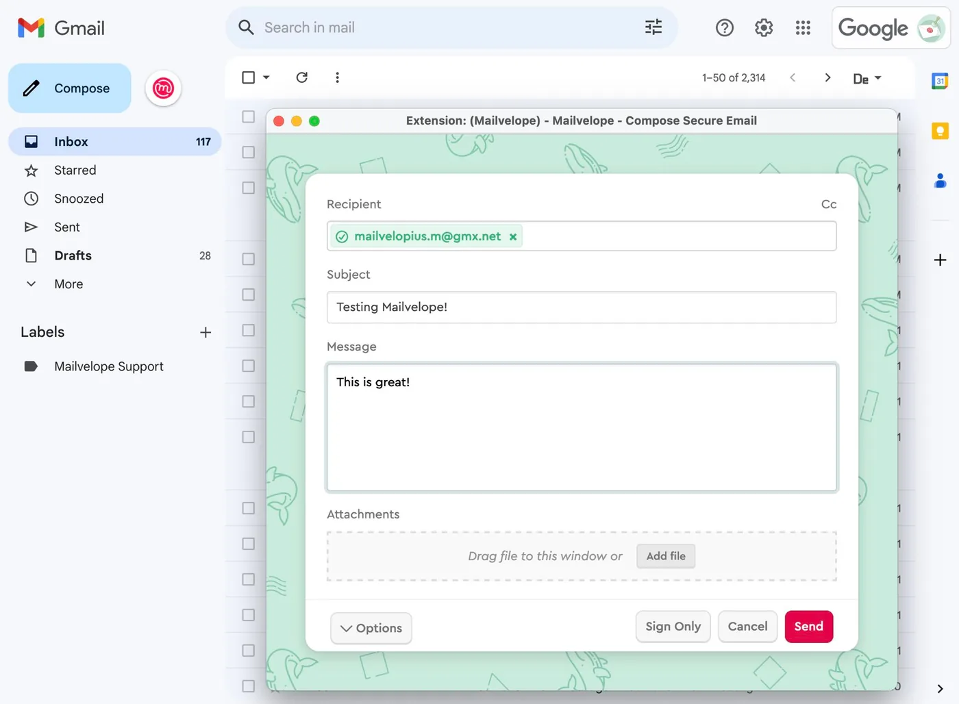
Task: Click the Search in mail field
Action: coord(452,27)
